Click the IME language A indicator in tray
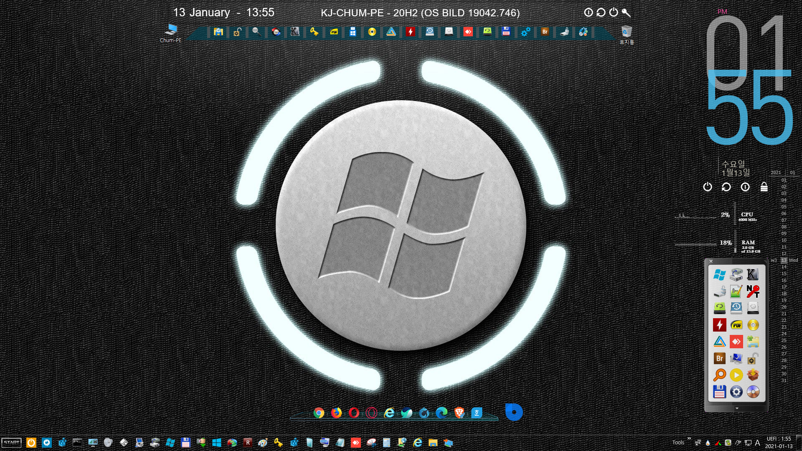The image size is (802, 451). (x=757, y=443)
